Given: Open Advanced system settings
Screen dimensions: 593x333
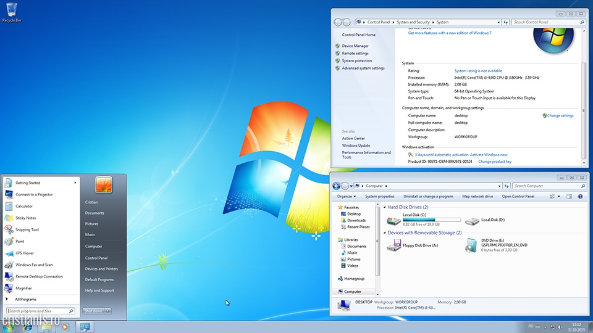Looking at the screenshot, I should click(363, 68).
